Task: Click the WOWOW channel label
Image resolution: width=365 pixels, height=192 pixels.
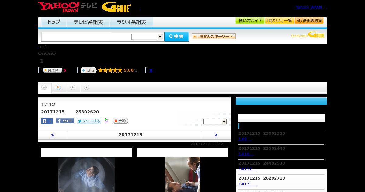Action: (47, 54)
